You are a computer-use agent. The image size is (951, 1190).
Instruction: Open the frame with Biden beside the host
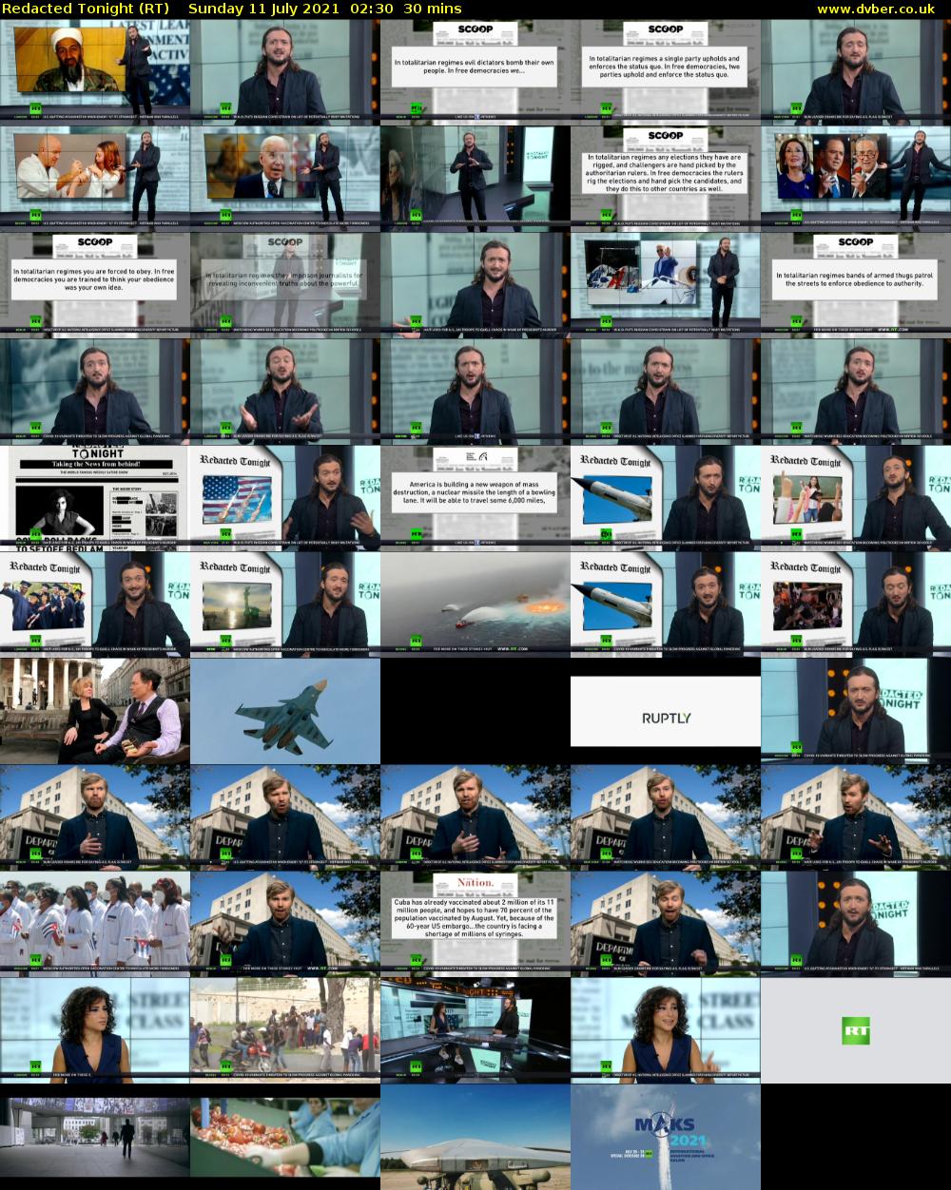click(x=285, y=179)
